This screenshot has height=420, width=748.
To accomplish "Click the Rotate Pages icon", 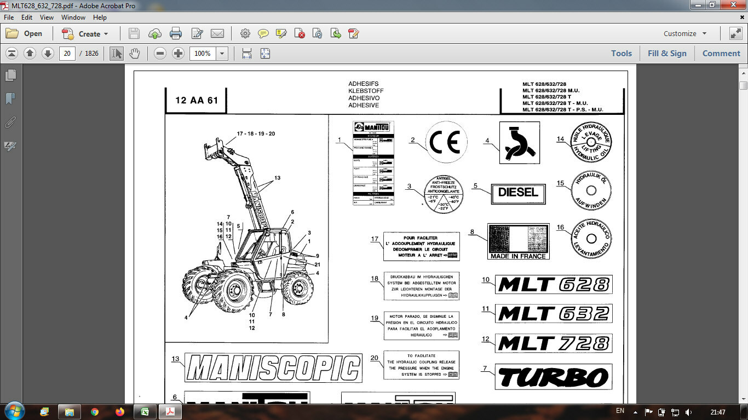I will [x=318, y=33].
